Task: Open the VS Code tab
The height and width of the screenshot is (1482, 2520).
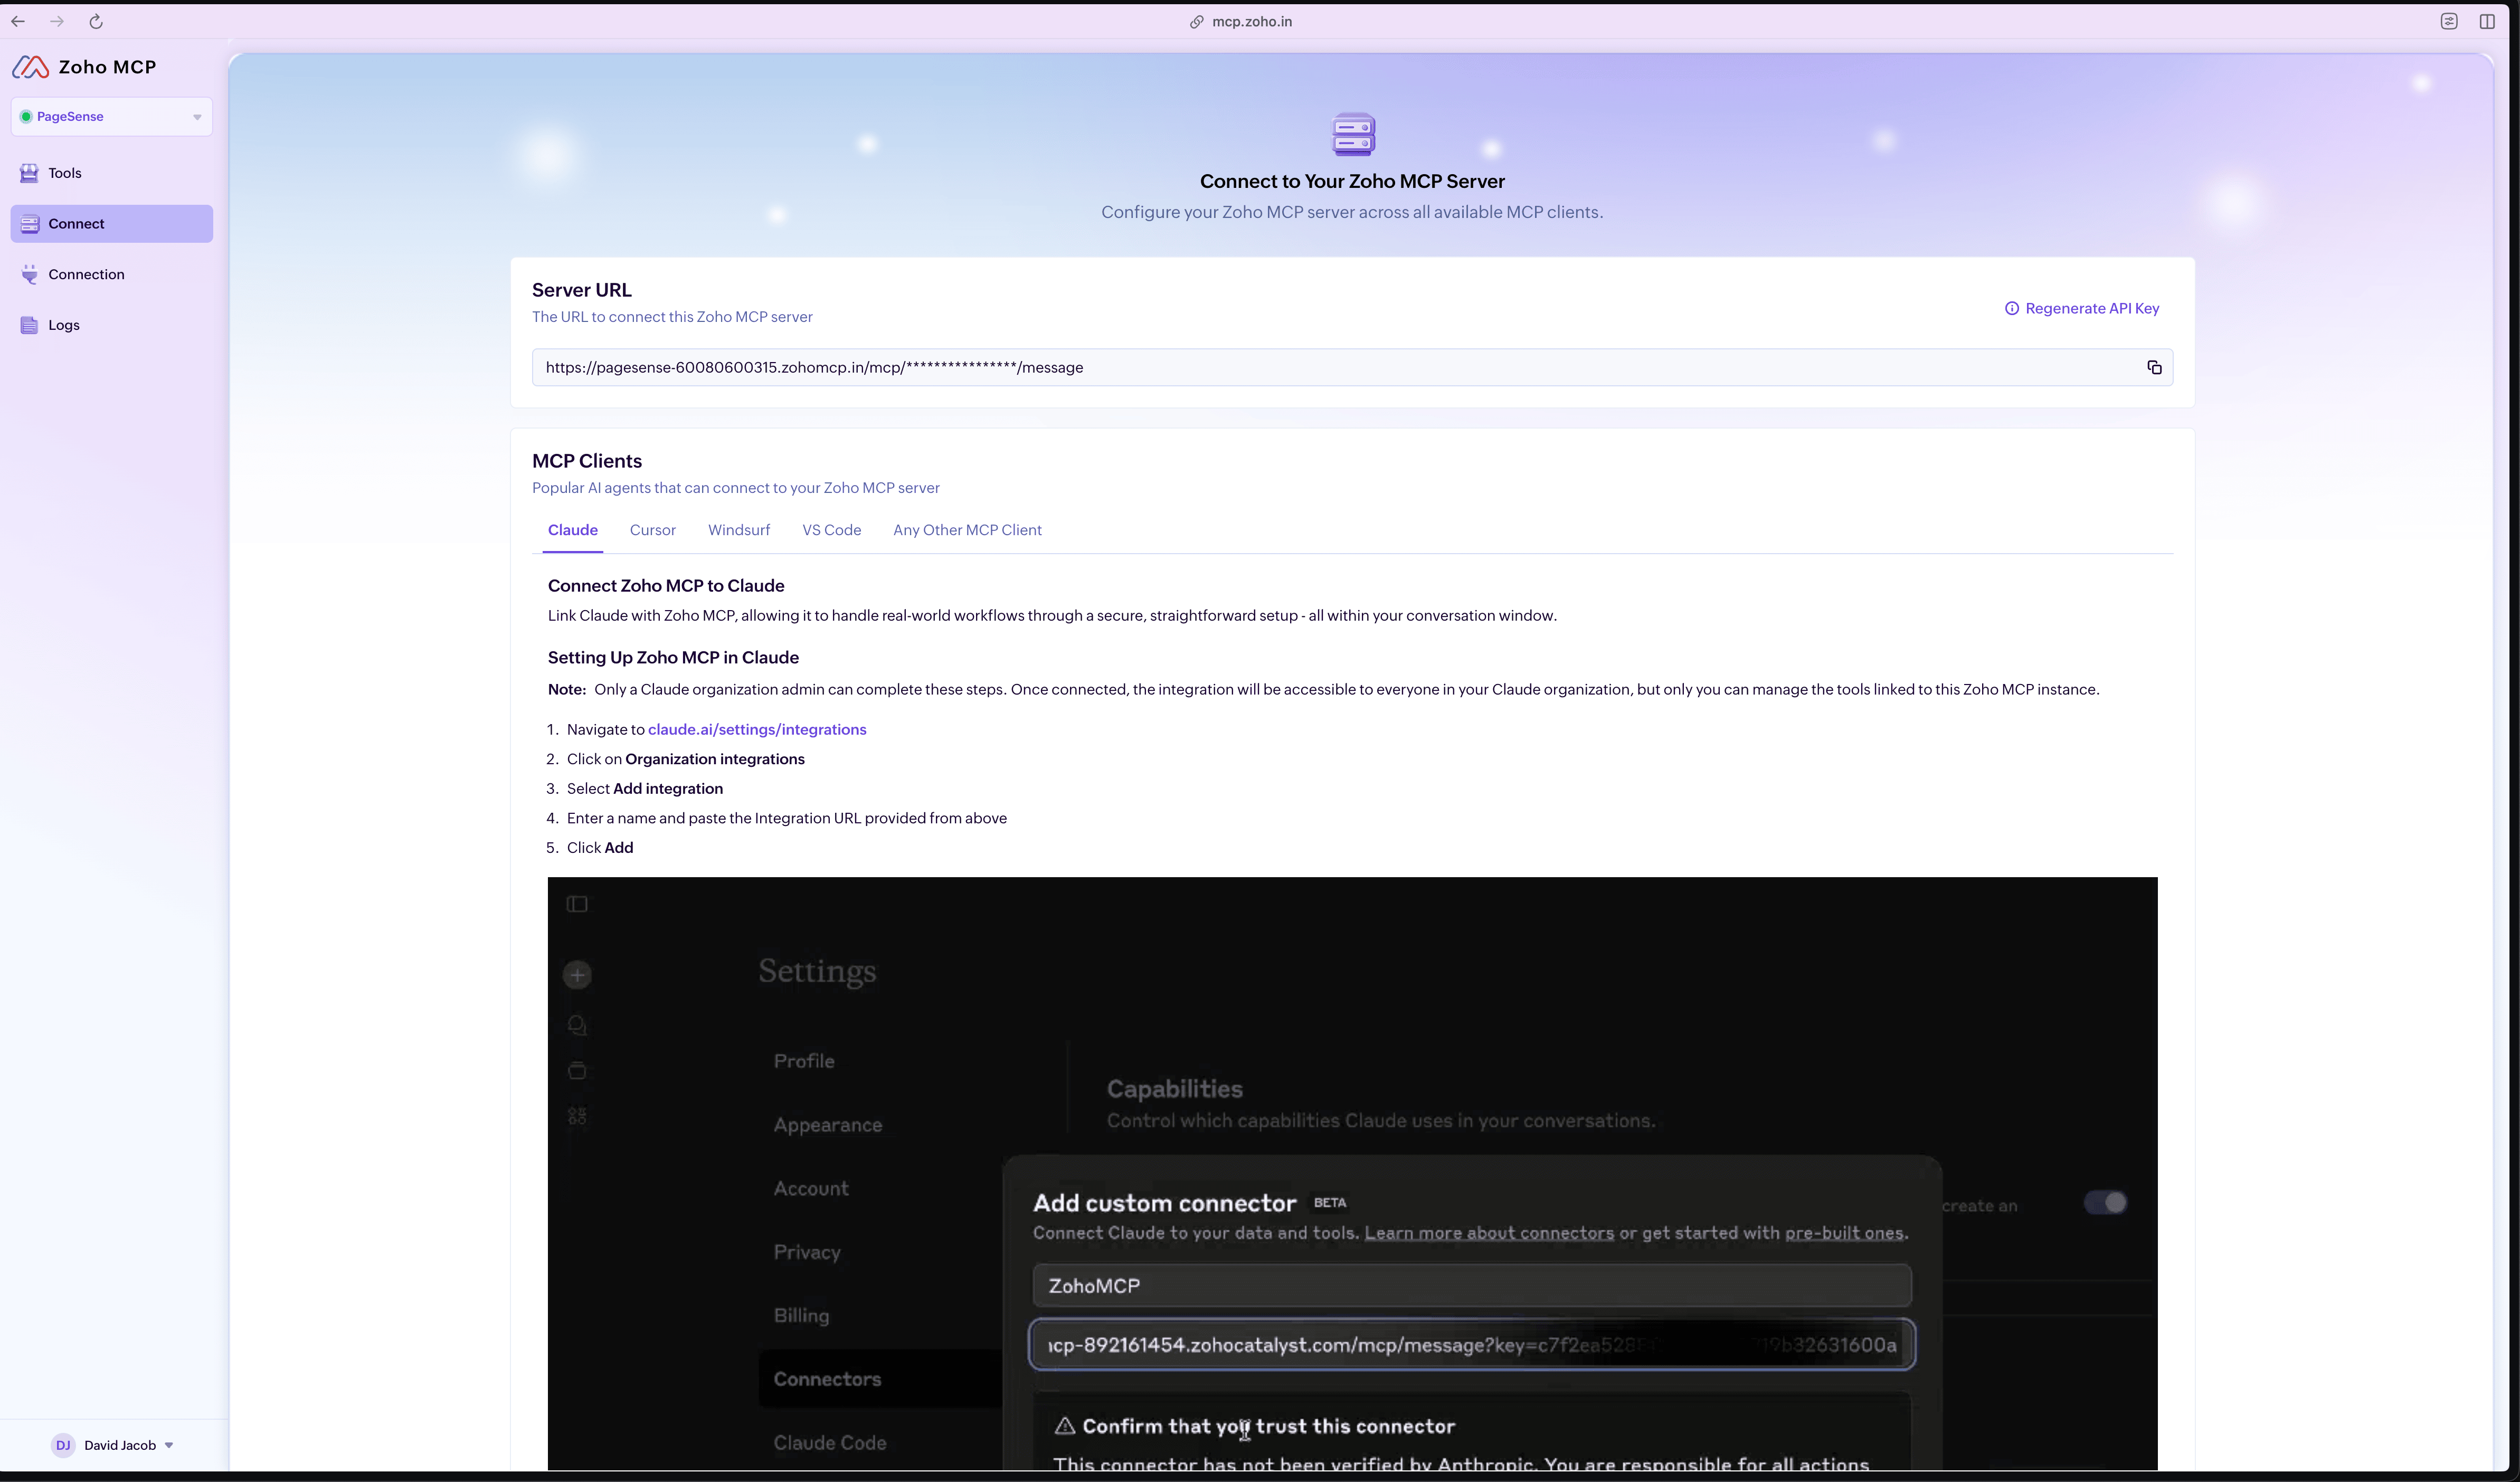Action: [832, 530]
